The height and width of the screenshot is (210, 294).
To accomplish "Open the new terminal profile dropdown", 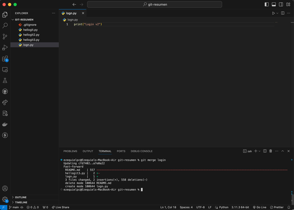I will [x=260, y=151].
